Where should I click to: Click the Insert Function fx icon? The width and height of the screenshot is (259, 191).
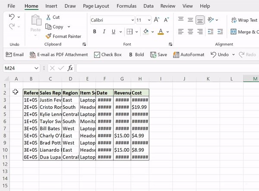(x=70, y=68)
